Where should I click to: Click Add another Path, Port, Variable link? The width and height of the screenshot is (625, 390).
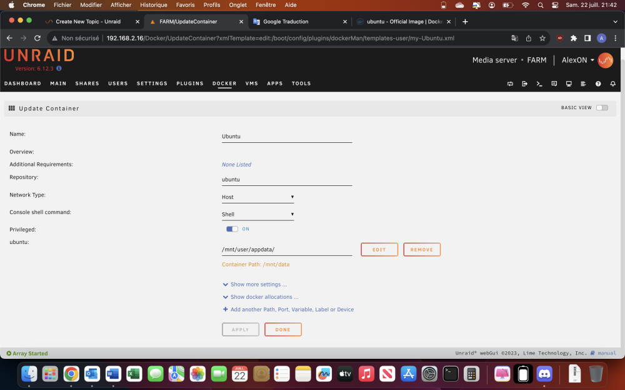(287, 310)
